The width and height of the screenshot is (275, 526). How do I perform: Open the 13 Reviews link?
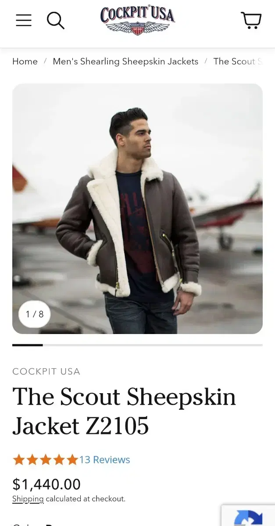(104, 459)
